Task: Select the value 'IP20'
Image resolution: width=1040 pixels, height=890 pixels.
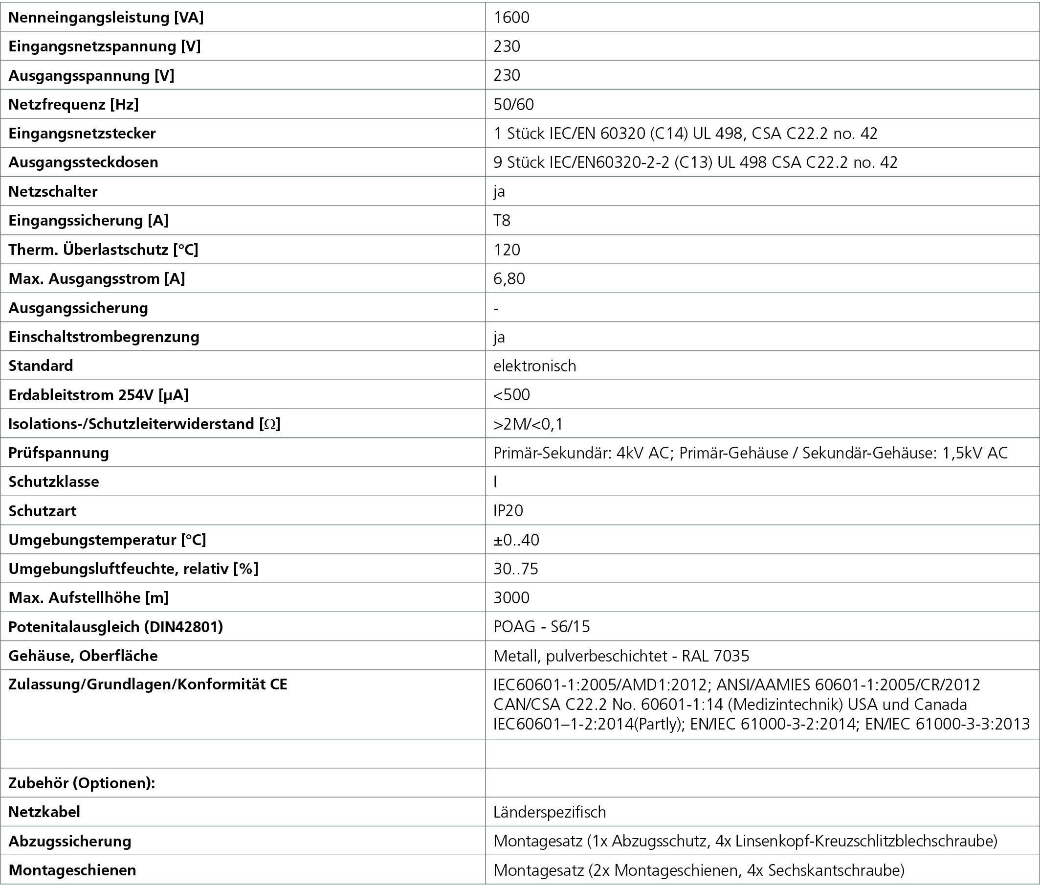Action: point(509,511)
